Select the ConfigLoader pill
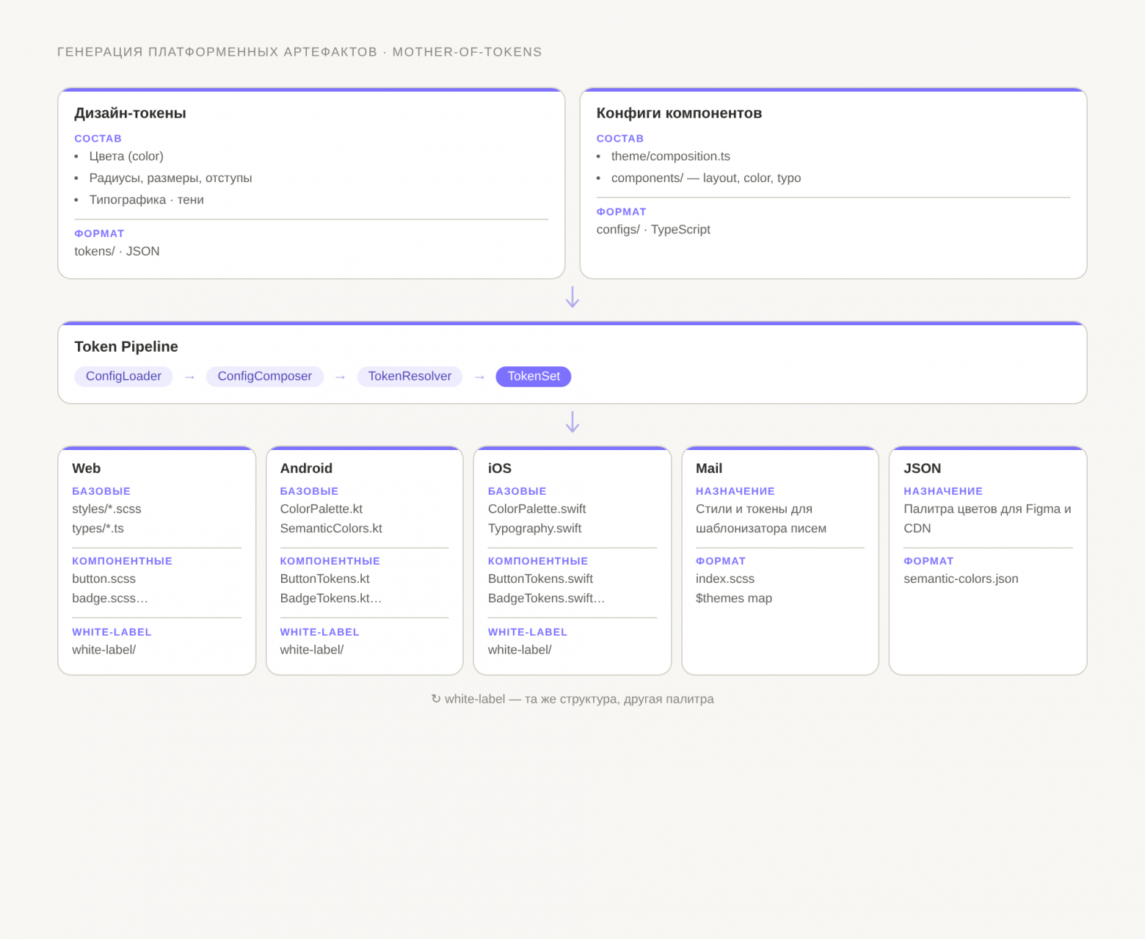The image size is (1145, 939). point(123,377)
